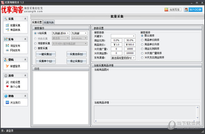Open the 发布渠道 PID dropdown
The width and height of the screenshot is (205, 134).
pyautogui.click(x=123, y=58)
